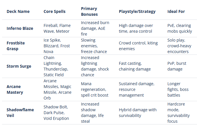Click the Playstyle/Strategy column header
The image size is (197, 125).
tap(137, 11)
